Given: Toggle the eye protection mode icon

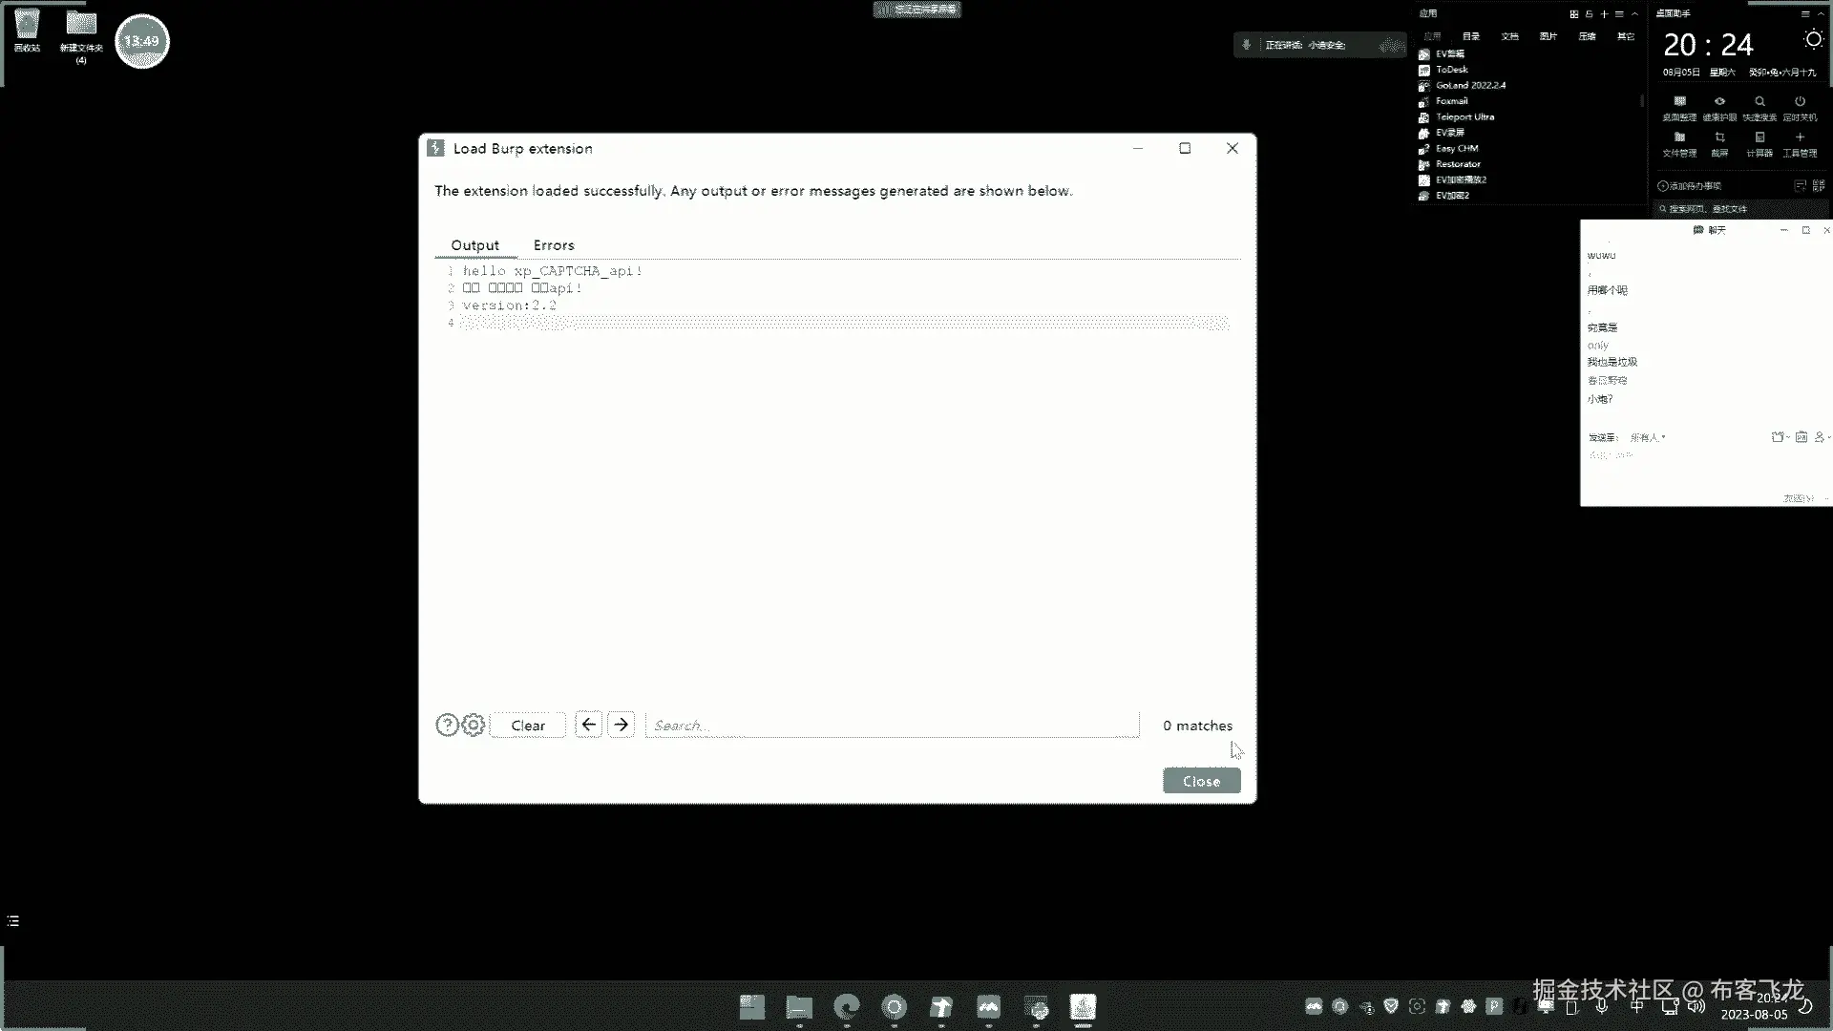Looking at the screenshot, I should 1719,102.
